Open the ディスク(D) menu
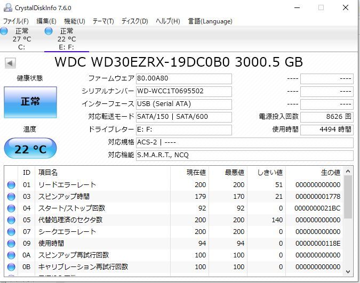 (134, 21)
